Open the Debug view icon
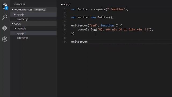This screenshot has width=172, height=97. tap(5, 39)
